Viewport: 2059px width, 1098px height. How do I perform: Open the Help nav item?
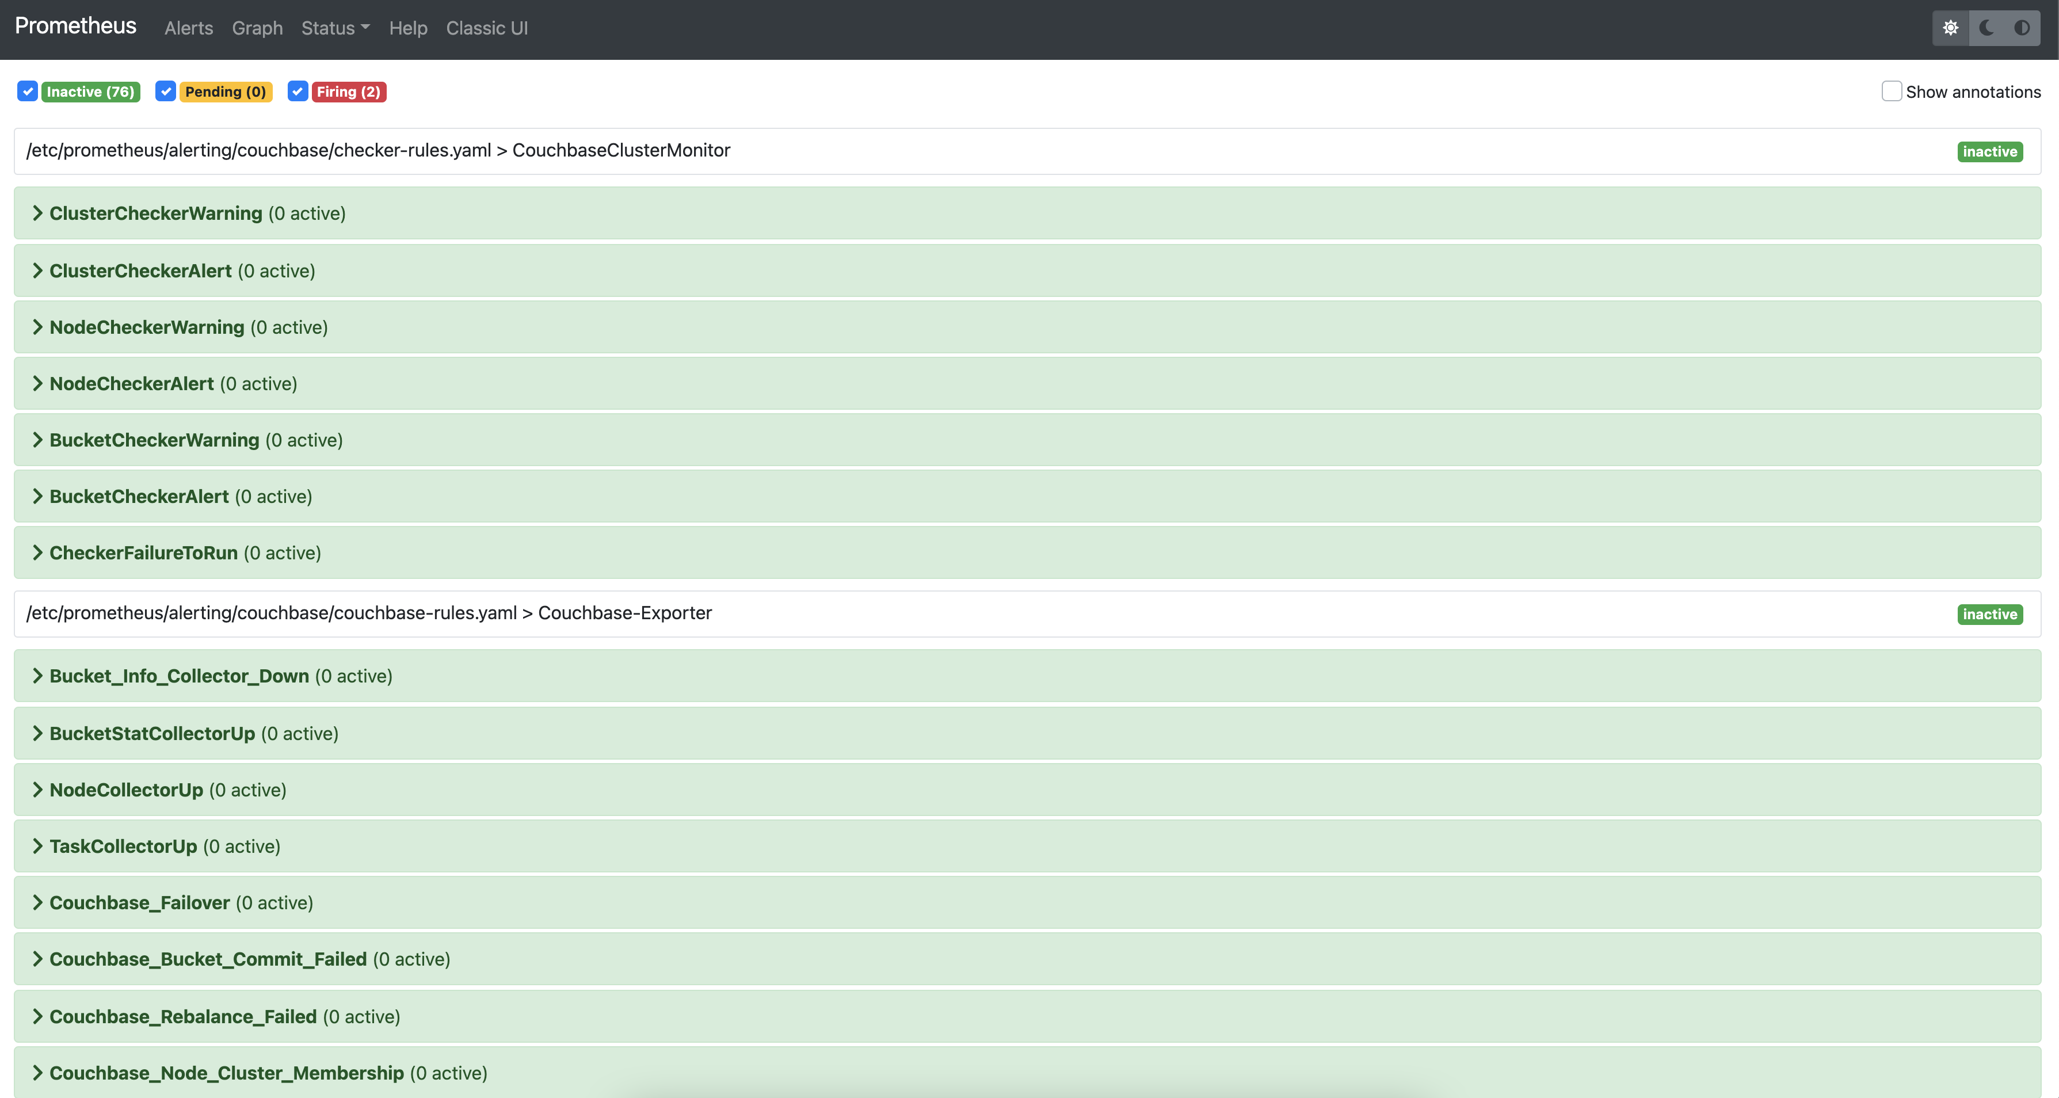point(407,28)
